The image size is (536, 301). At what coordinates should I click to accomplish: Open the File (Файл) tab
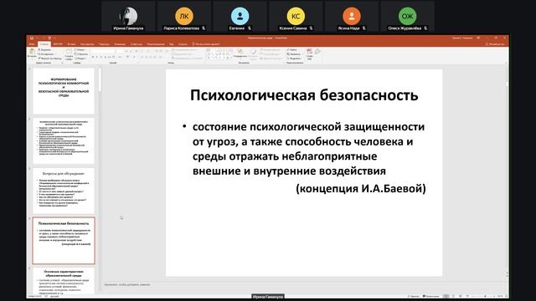[x=32, y=44]
